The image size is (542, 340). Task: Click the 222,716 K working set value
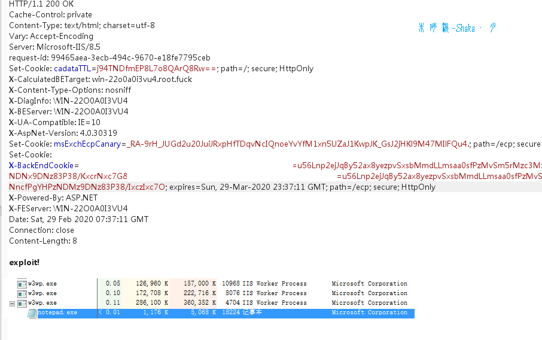199,293
